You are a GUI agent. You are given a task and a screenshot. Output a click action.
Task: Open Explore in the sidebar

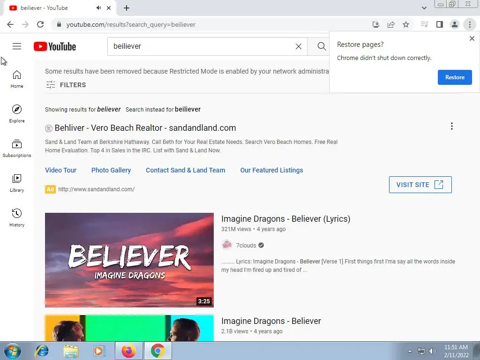(x=17, y=114)
